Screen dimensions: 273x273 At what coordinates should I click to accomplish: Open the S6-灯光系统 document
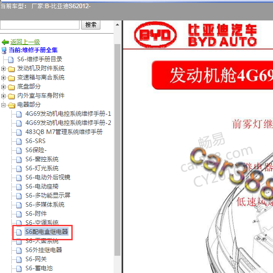[x=42, y=168]
